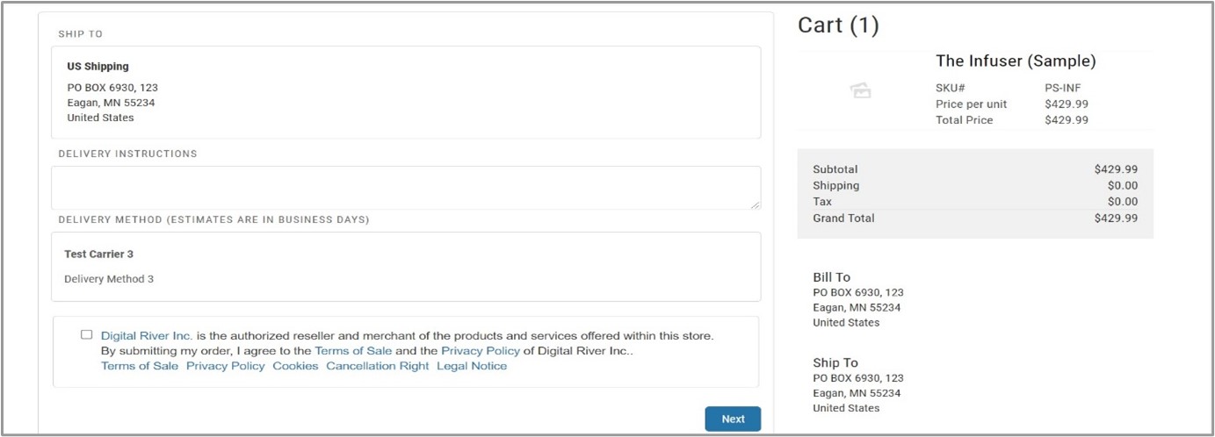Click The Infuser product image placeholder icon
Image resolution: width=1215 pixels, height=437 pixels.
(861, 90)
